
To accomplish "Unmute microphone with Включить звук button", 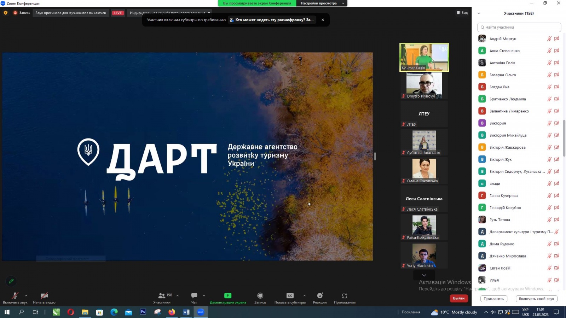I will tap(15, 298).
